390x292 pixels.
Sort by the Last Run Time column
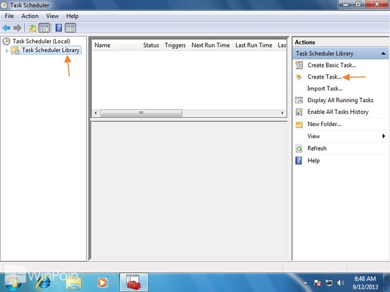click(x=253, y=45)
